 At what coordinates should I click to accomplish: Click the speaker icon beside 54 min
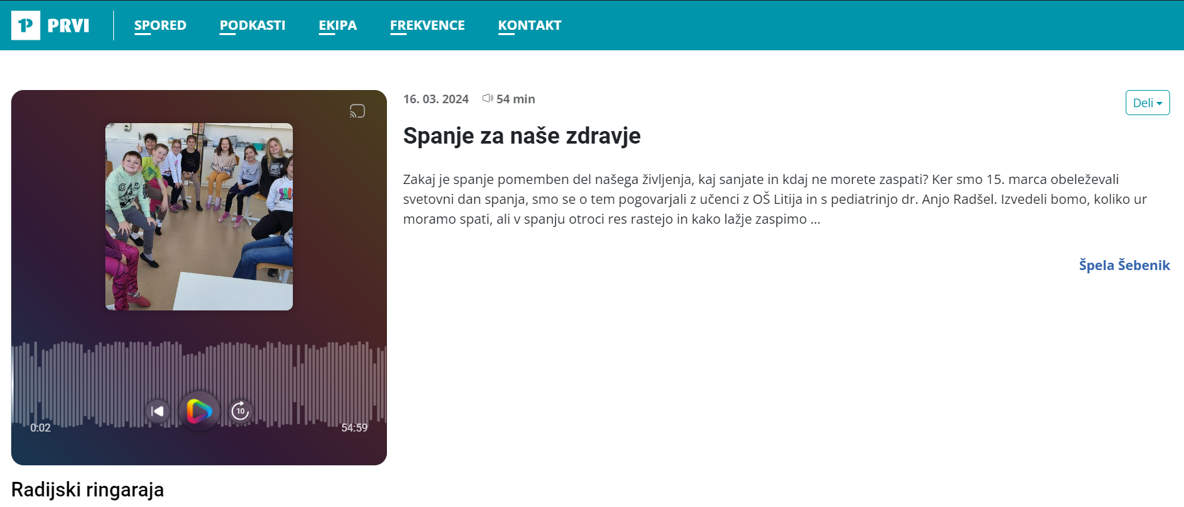pos(488,99)
